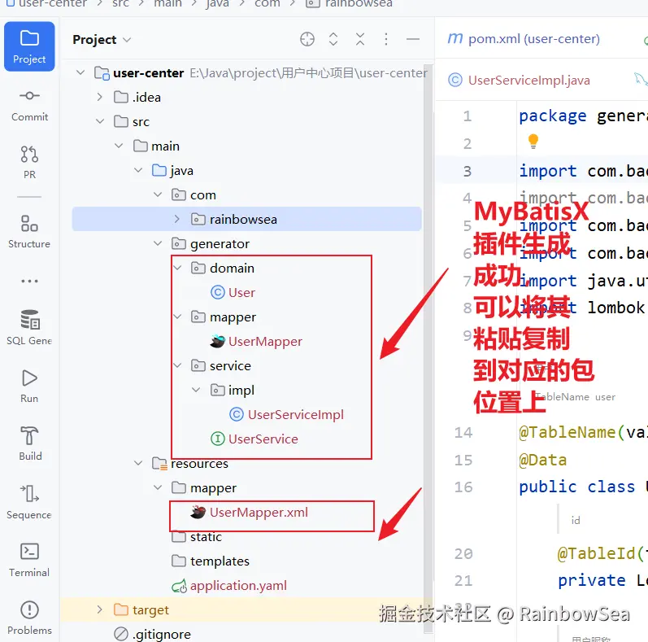The height and width of the screenshot is (642, 648).
Task: Expand the rainbowsea package
Action: pyautogui.click(x=177, y=219)
